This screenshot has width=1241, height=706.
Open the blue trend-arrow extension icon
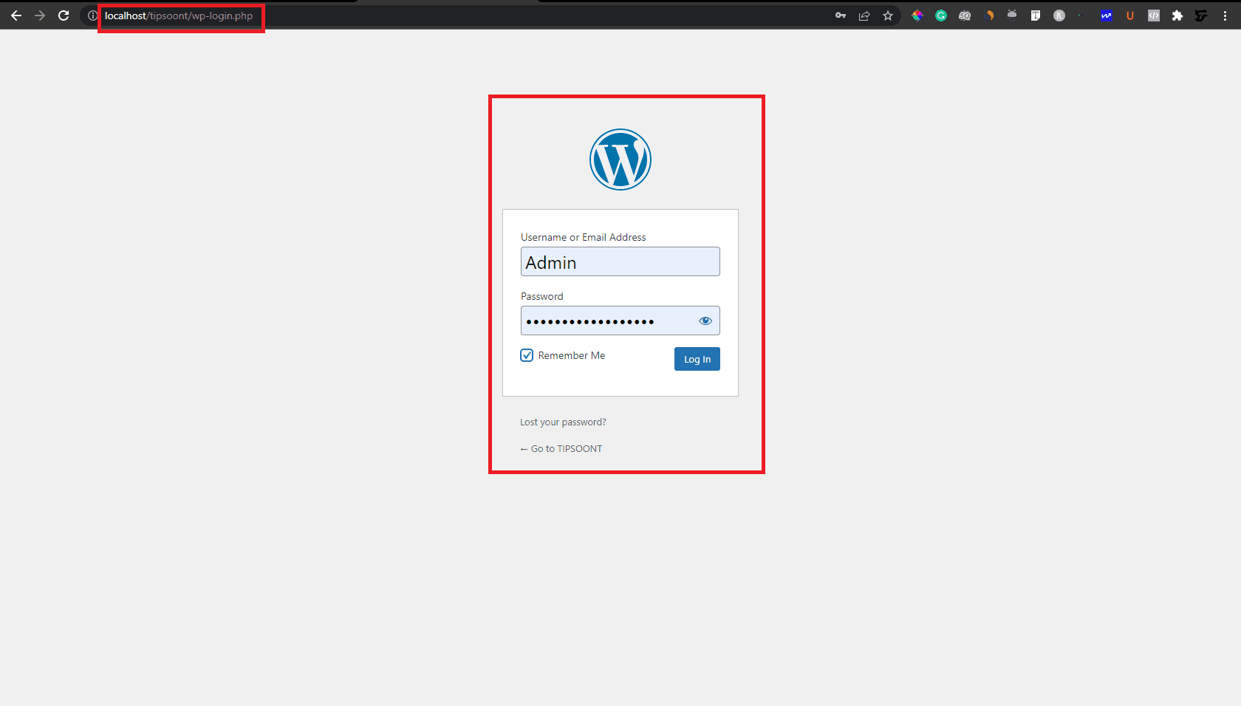1106,16
